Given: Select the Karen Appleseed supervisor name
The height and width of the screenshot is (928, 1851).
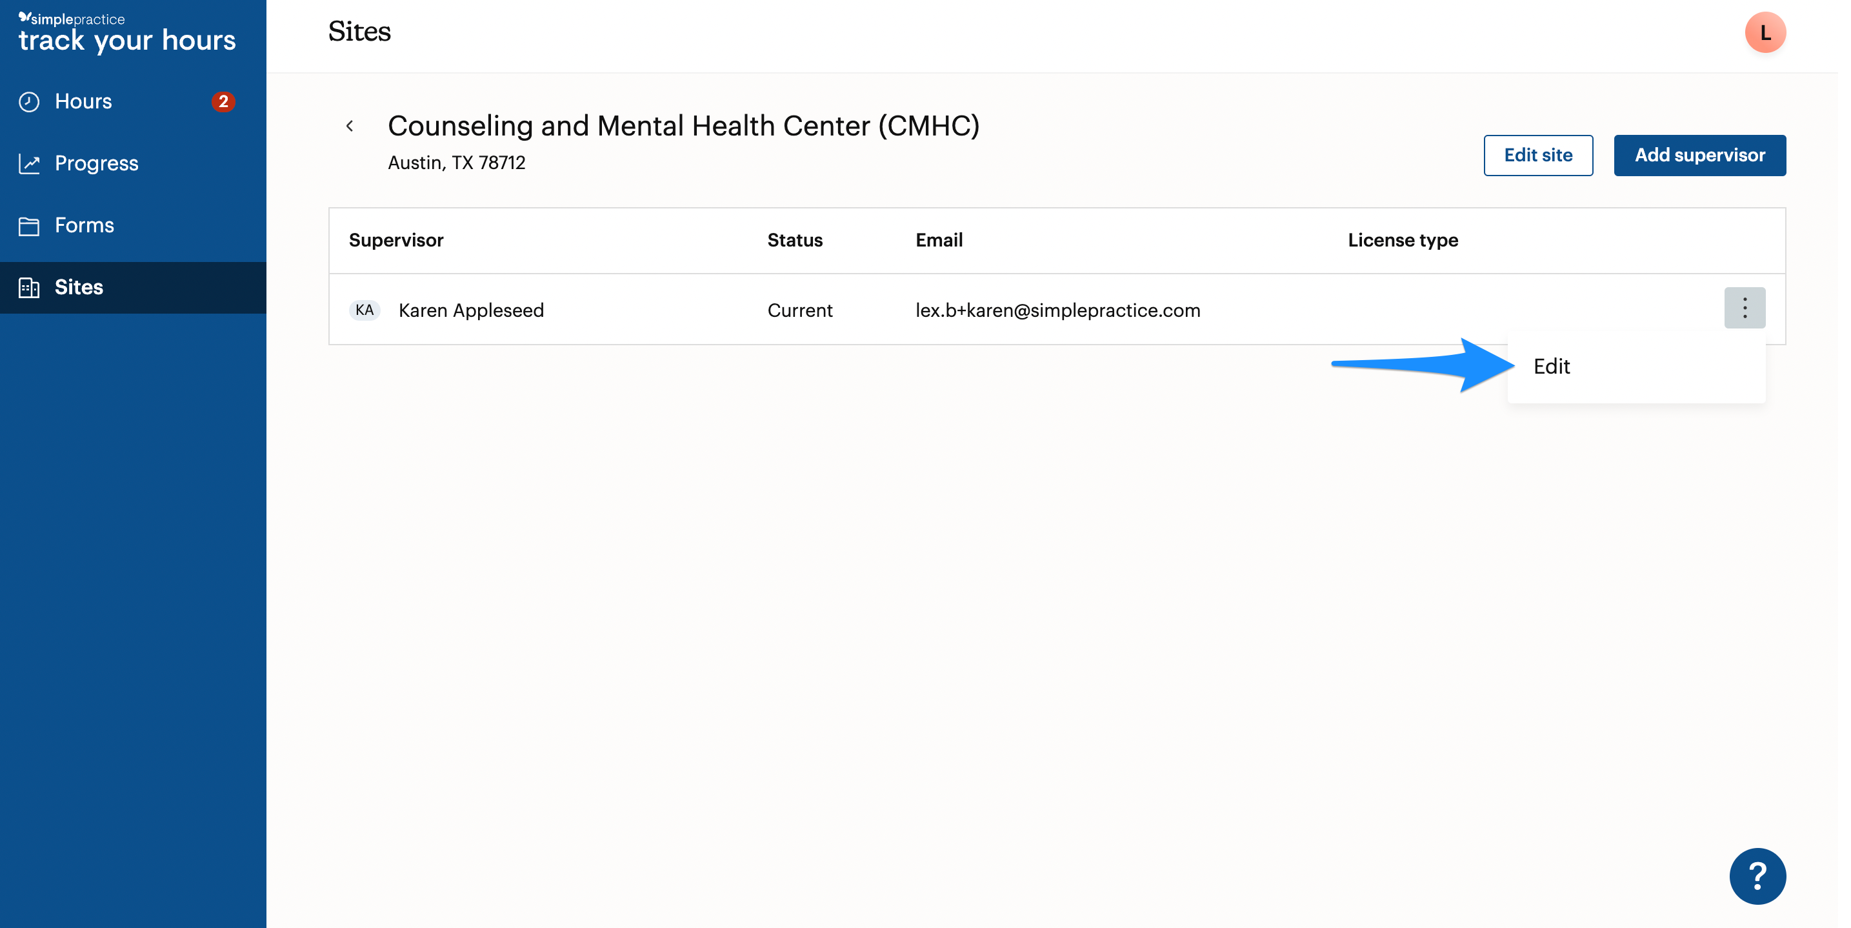Looking at the screenshot, I should pos(472,310).
